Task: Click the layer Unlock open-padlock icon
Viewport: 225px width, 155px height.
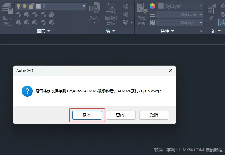Action: click(43, 23)
